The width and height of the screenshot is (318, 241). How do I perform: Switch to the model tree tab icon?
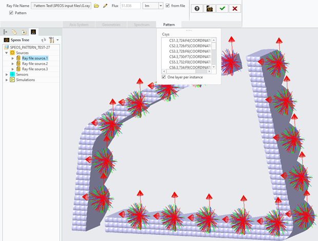[5, 31]
